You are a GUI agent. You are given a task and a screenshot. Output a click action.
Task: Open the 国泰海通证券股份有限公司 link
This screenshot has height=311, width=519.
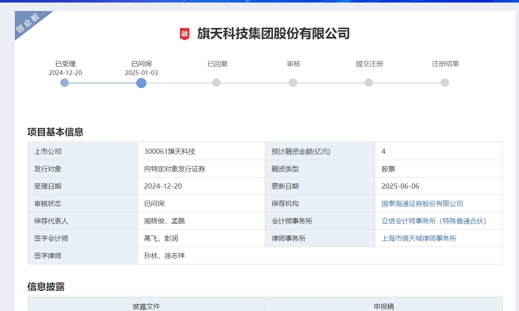[422, 204]
